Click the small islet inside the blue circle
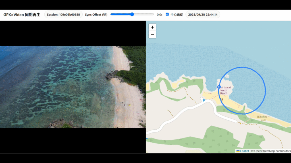This screenshot has height=163, width=291. coord(227,76)
